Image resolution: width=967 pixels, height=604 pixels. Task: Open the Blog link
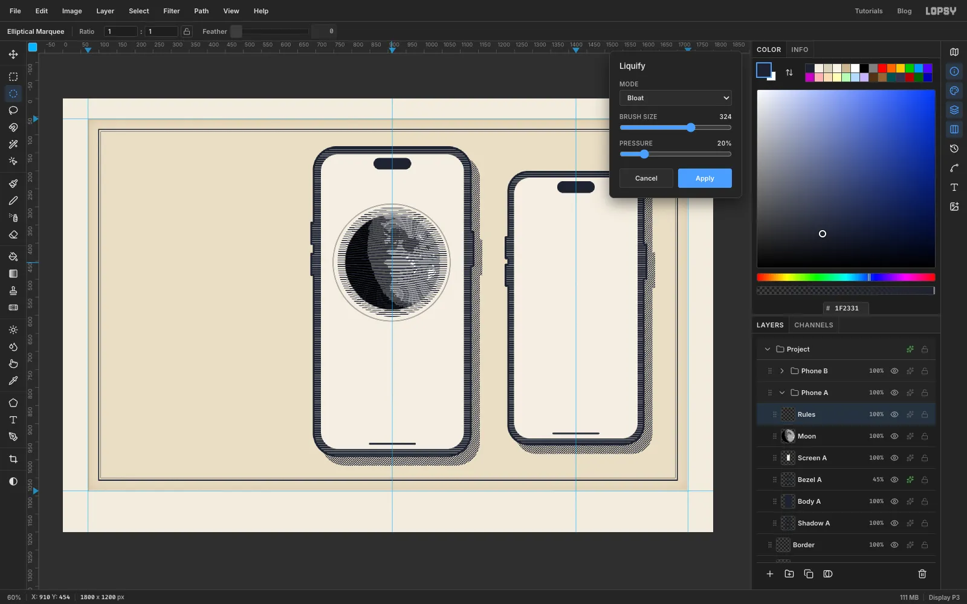point(904,11)
